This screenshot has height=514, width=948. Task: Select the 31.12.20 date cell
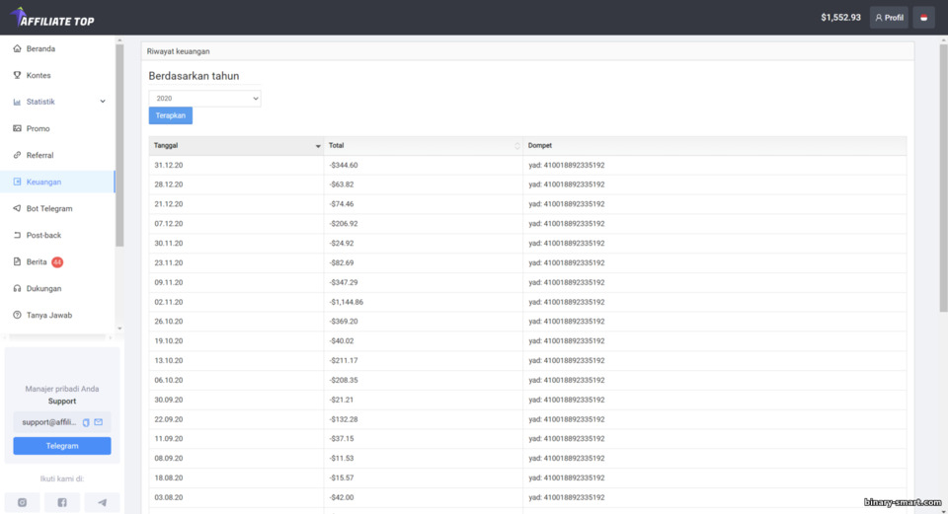[x=236, y=165]
